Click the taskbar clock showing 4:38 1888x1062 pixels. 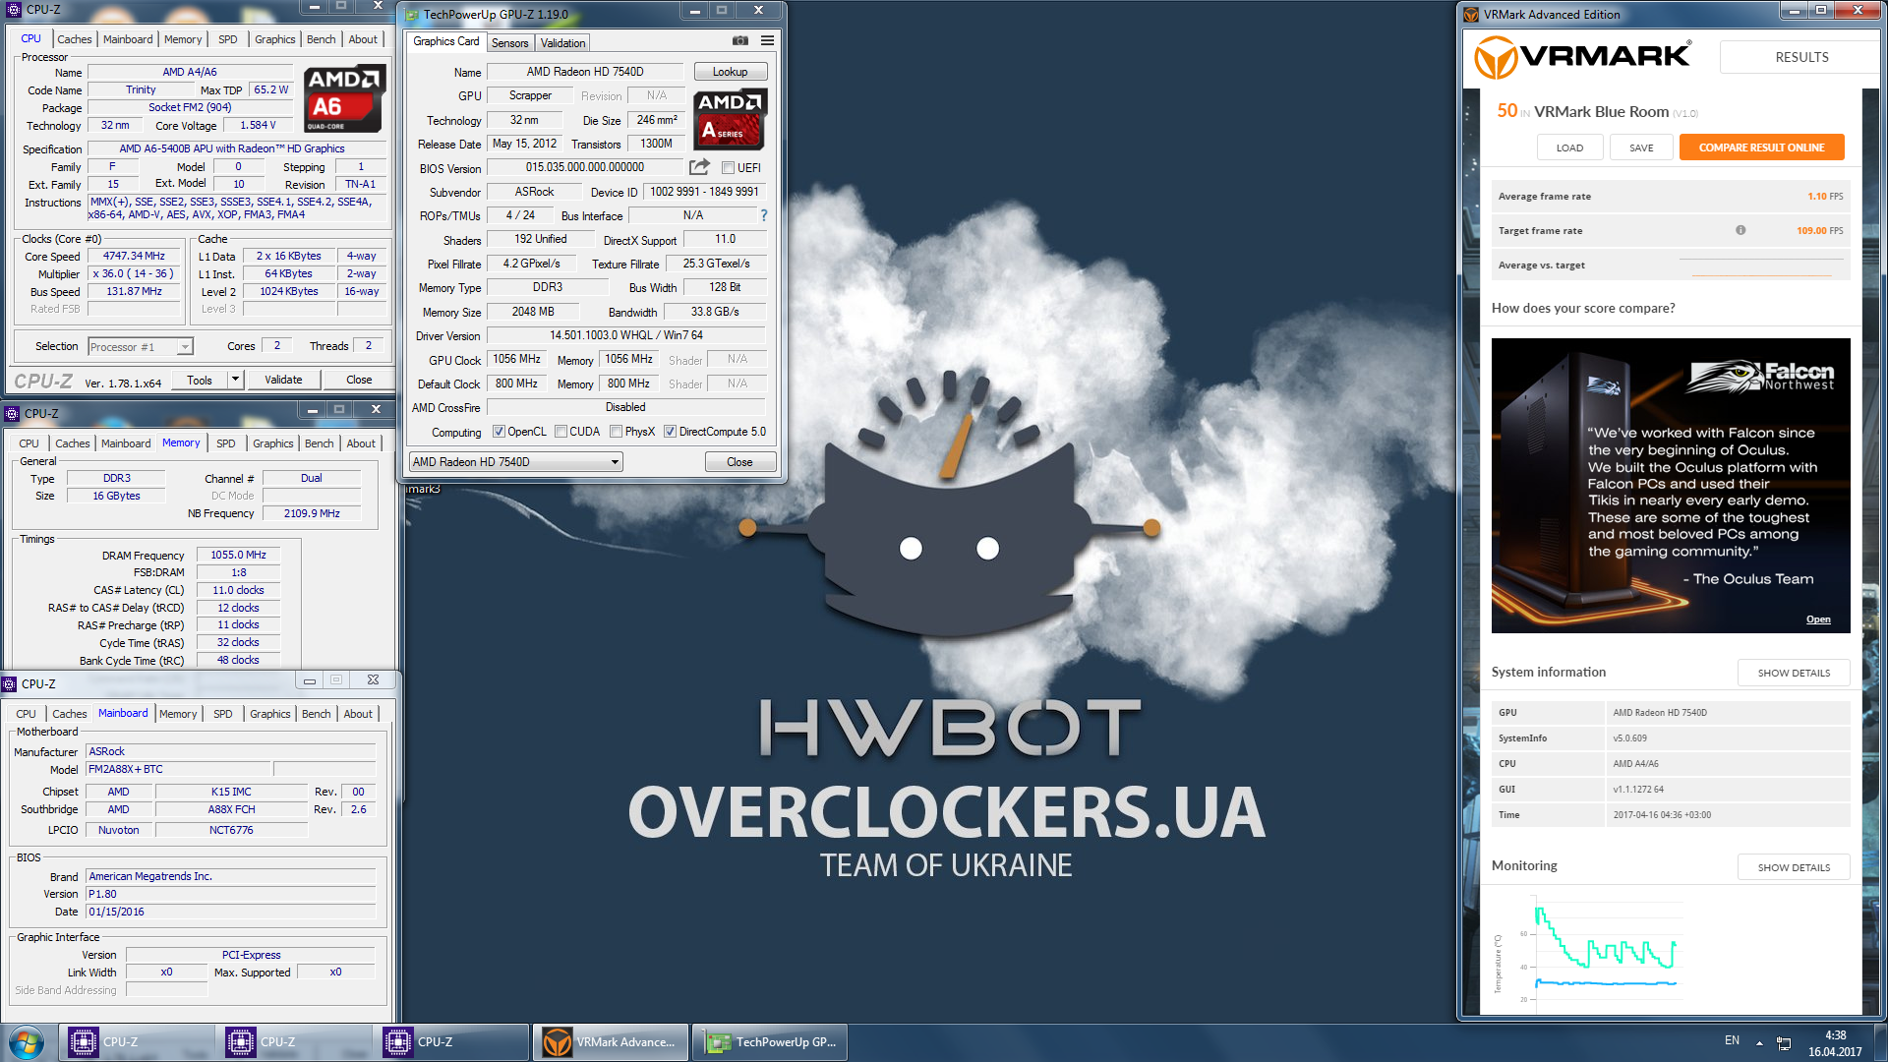[x=1835, y=1043]
